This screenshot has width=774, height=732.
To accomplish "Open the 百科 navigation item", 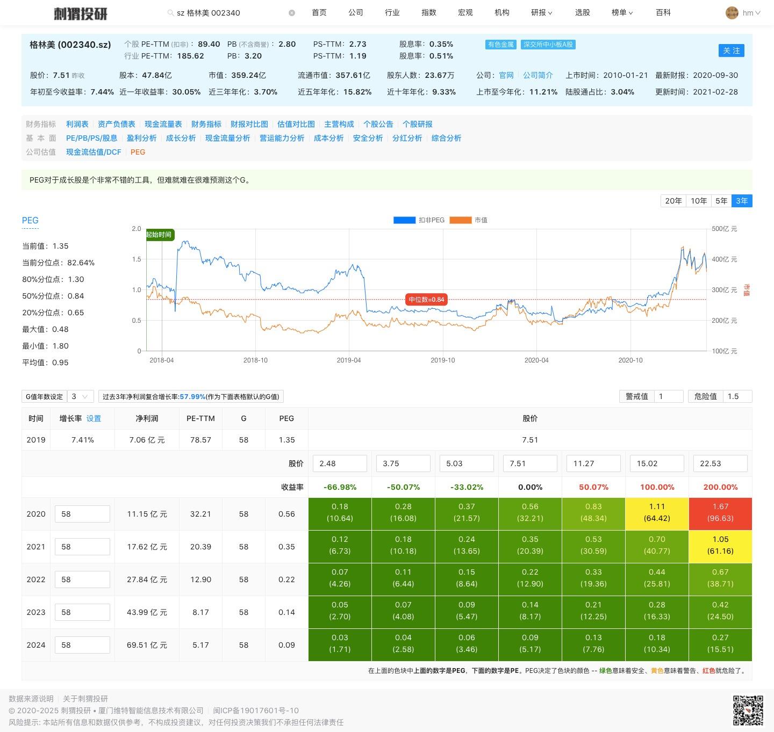I will [x=663, y=12].
